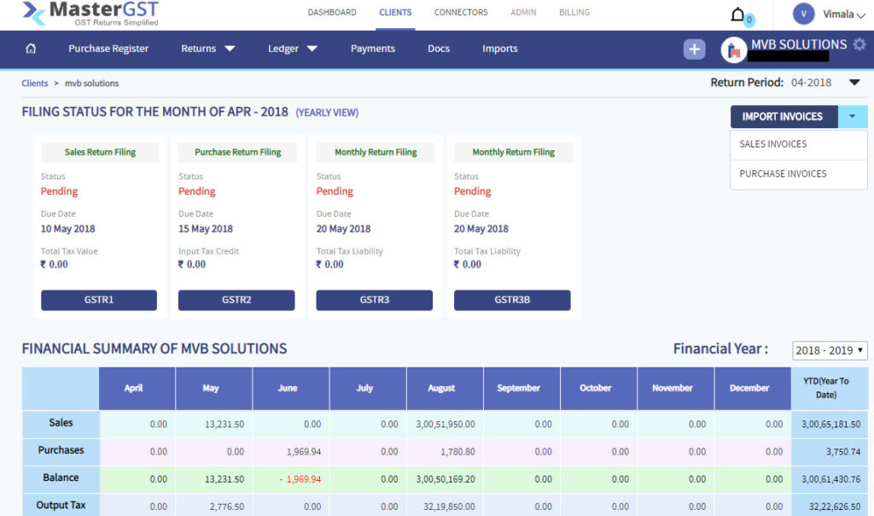Viewport: 874px width, 516px height.
Task: Switch to the Dashboard section
Action: [x=332, y=12]
